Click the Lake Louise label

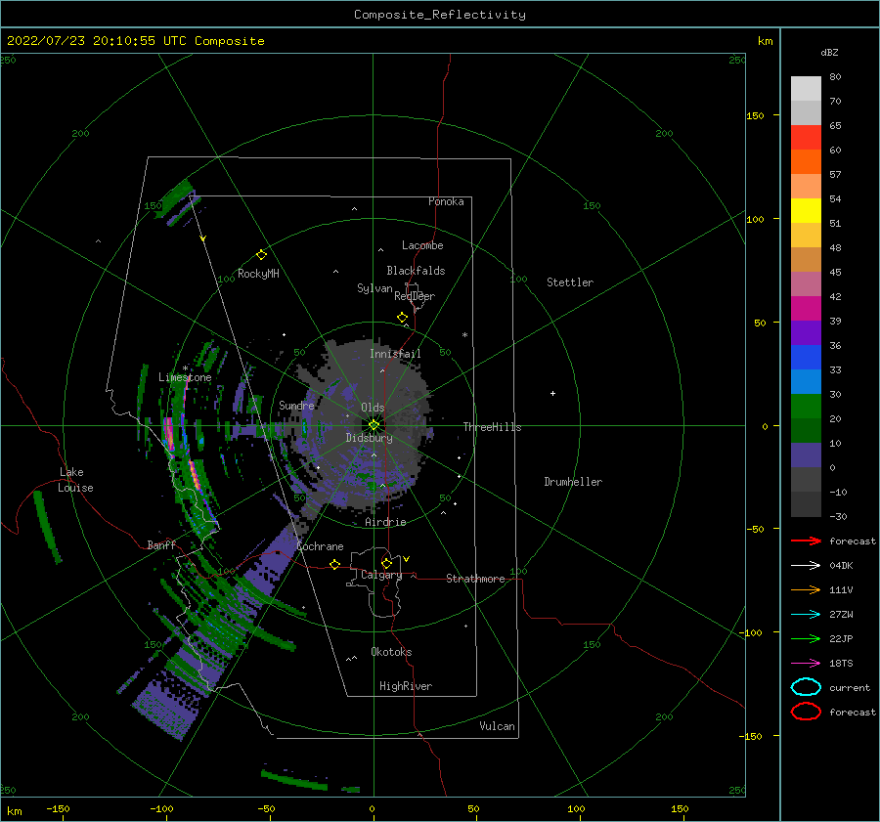pos(76,480)
